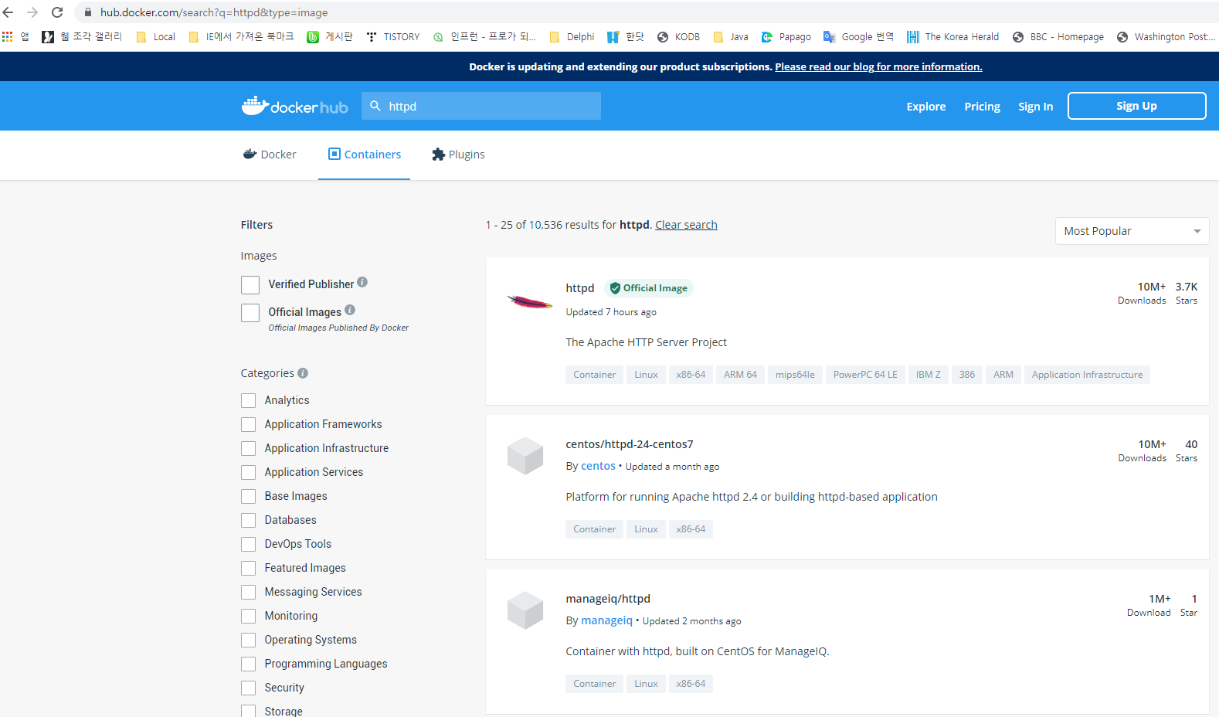Click the Official Images info icon
Image resolution: width=1219 pixels, height=717 pixels.
(350, 310)
